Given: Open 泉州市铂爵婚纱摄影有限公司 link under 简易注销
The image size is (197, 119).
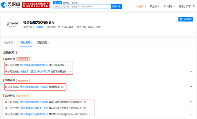Looking at the screenshot, I should pos(34,65).
